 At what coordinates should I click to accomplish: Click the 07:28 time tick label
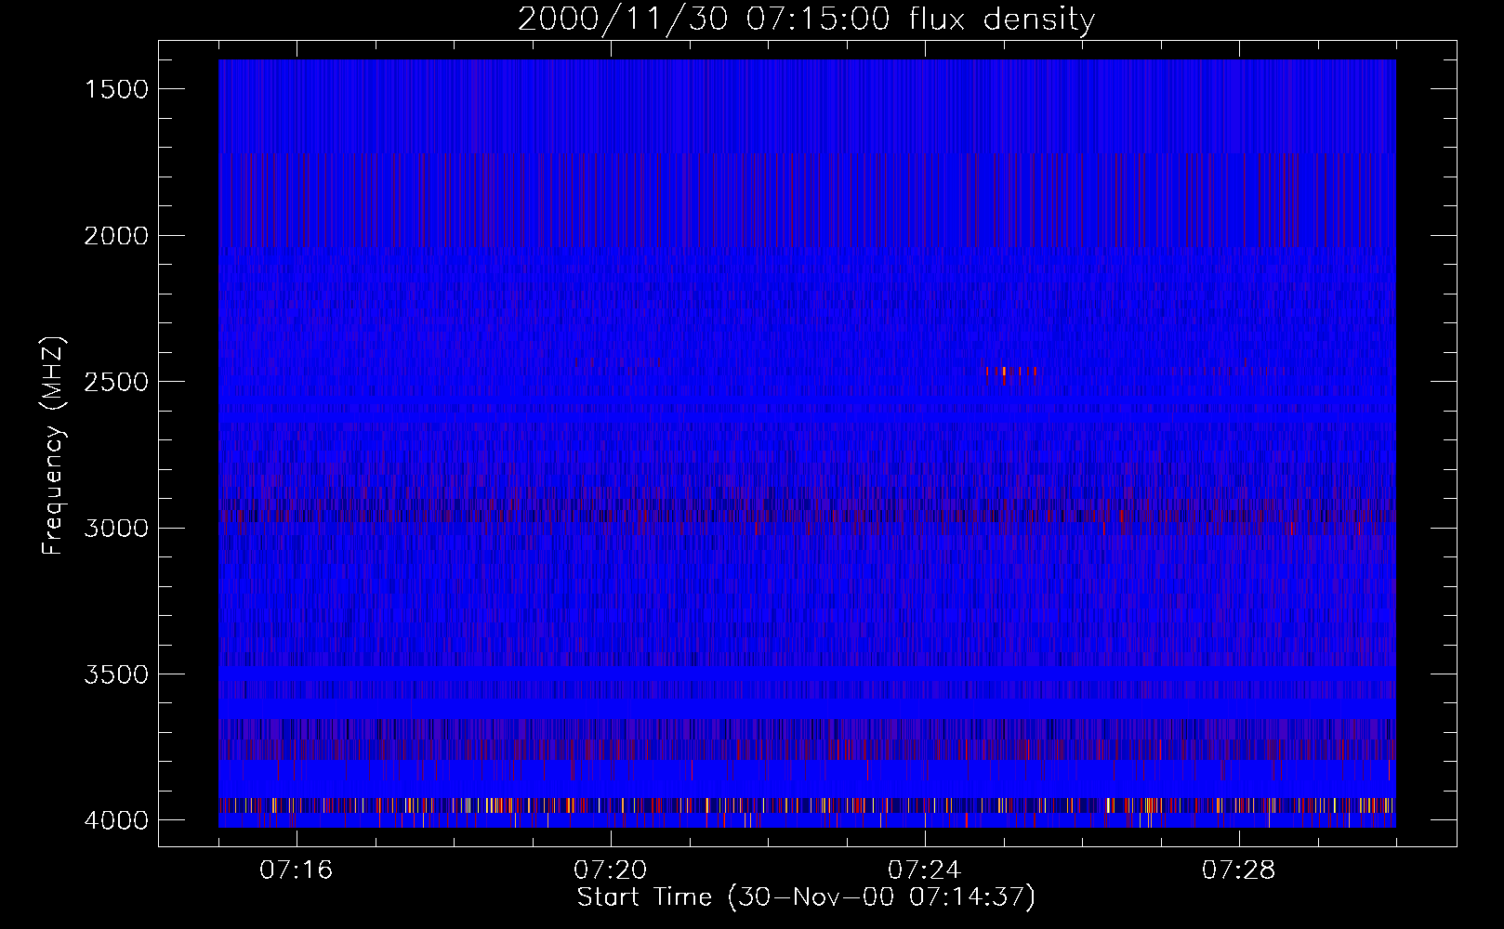coord(1239,870)
